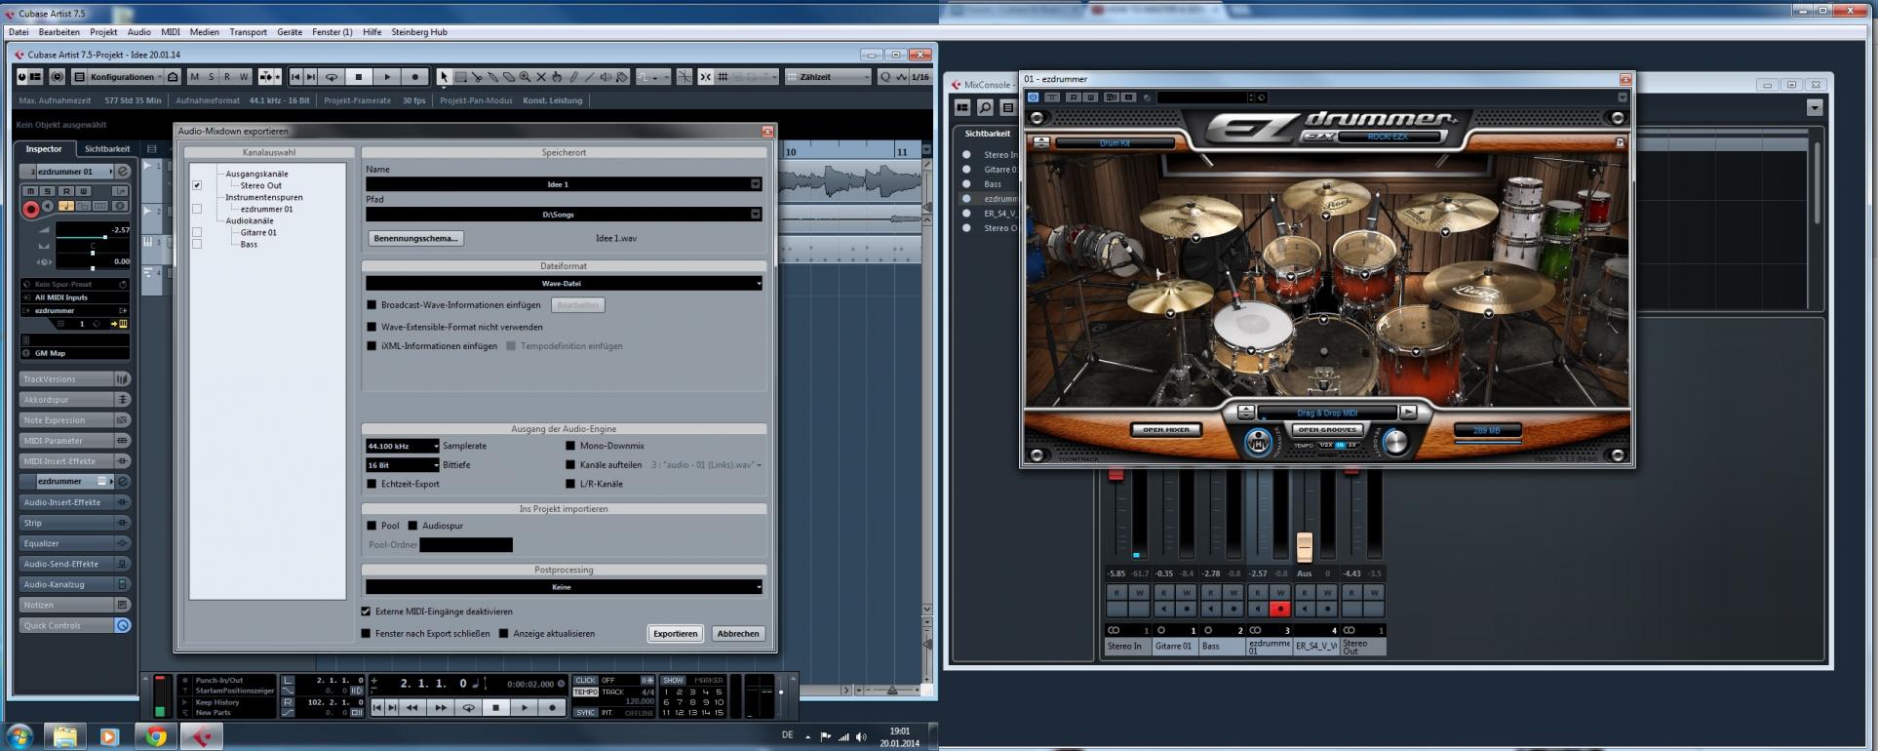Viewport: 1878px width, 751px height.
Task: Record on bottom transport panel
Action: 552,708
